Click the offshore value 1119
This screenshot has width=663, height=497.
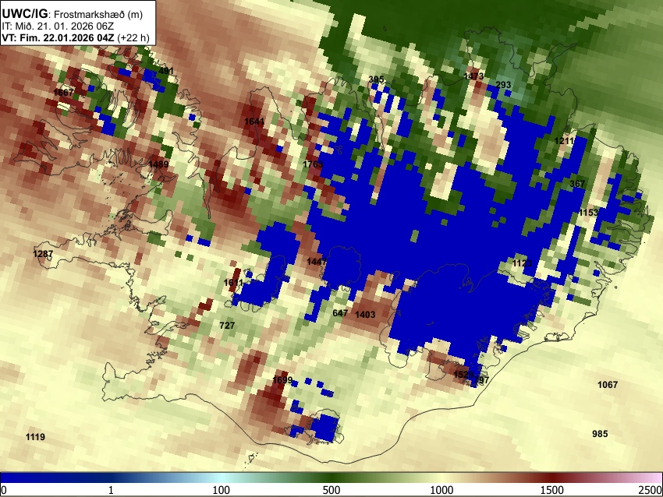[35, 436]
